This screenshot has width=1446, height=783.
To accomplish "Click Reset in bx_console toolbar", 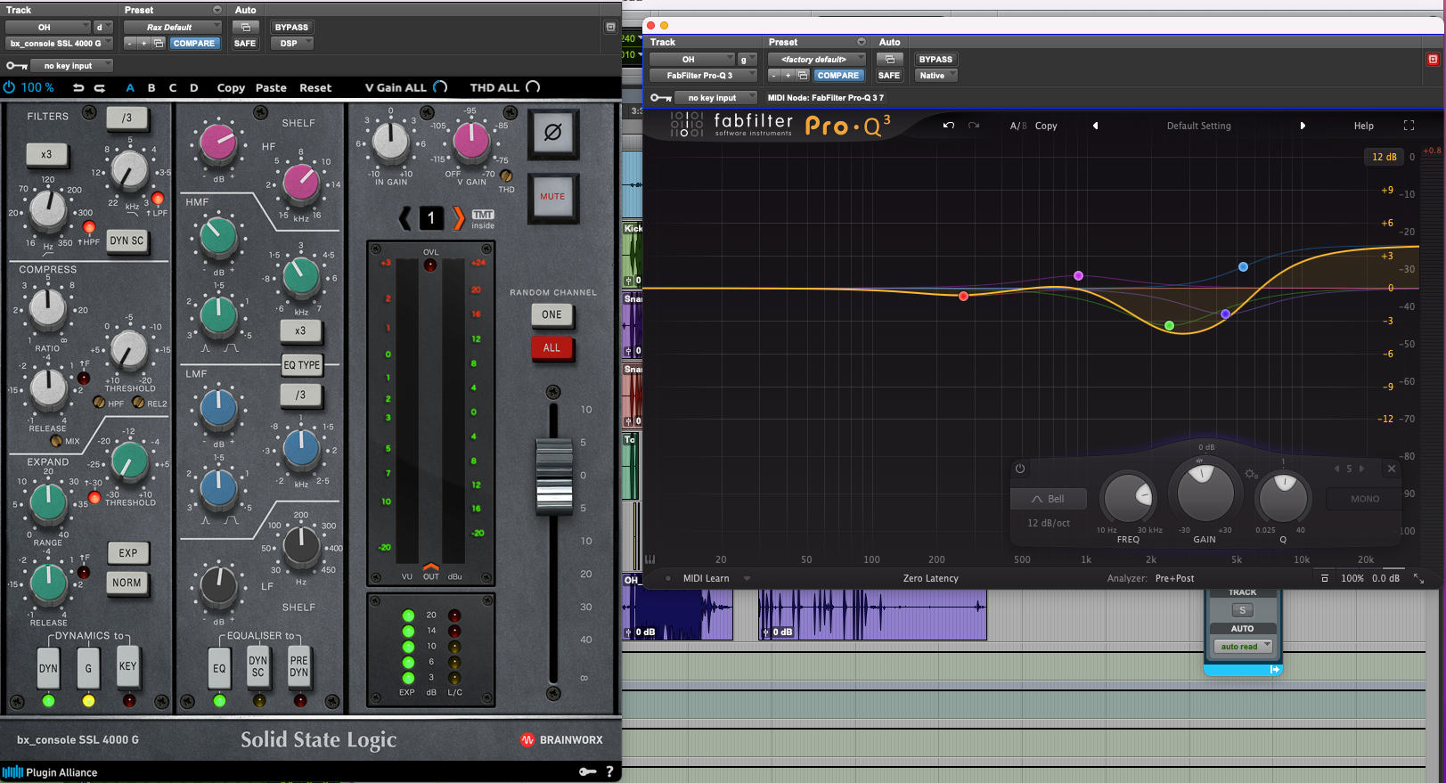I will click(315, 88).
